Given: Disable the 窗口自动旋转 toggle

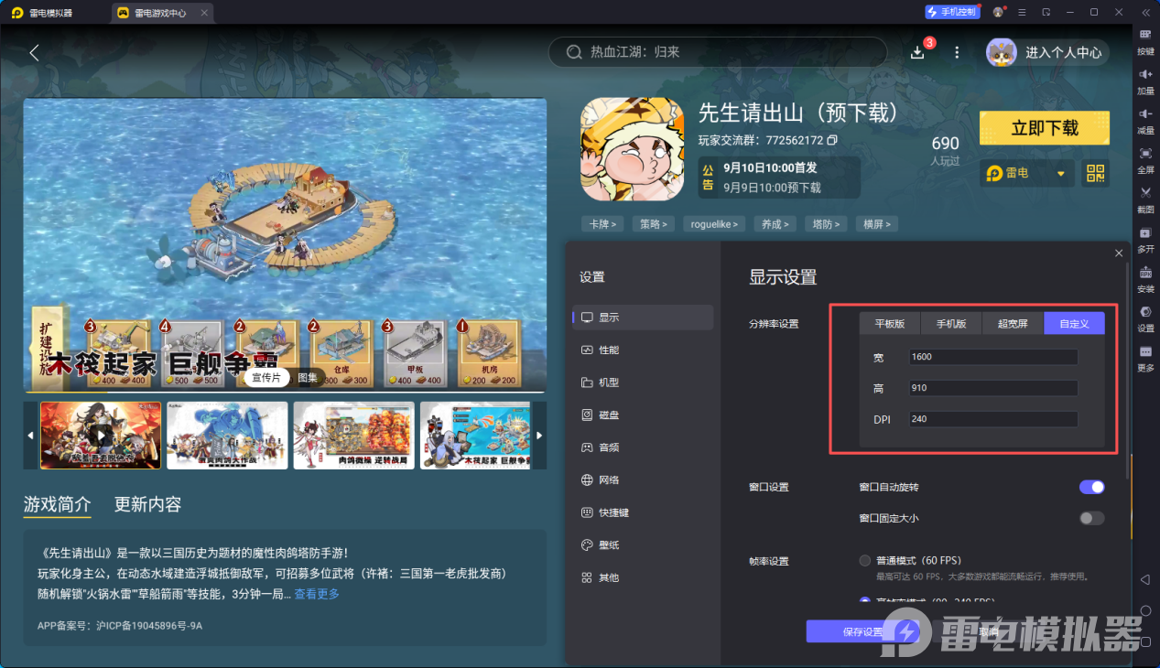Looking at the screenshot, I should pyautogui.click(x=1091, y=487).
